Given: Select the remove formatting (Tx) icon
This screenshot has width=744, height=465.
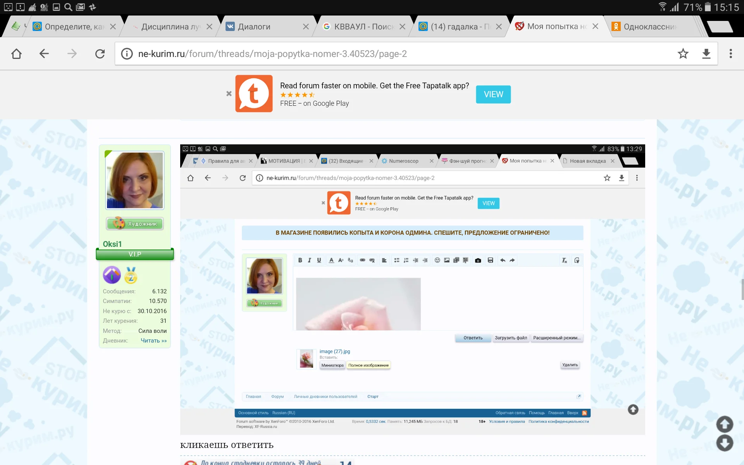Looking at the screenshot, I should pyautogui.click(x=564, y=260).
